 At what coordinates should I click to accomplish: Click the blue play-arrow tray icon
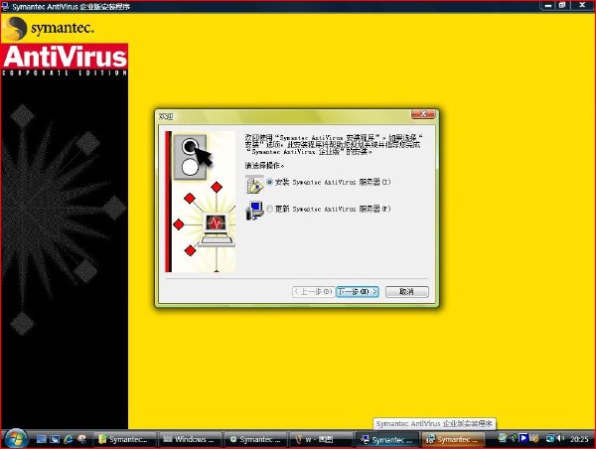pyautogui.click(x=523, y=438)
